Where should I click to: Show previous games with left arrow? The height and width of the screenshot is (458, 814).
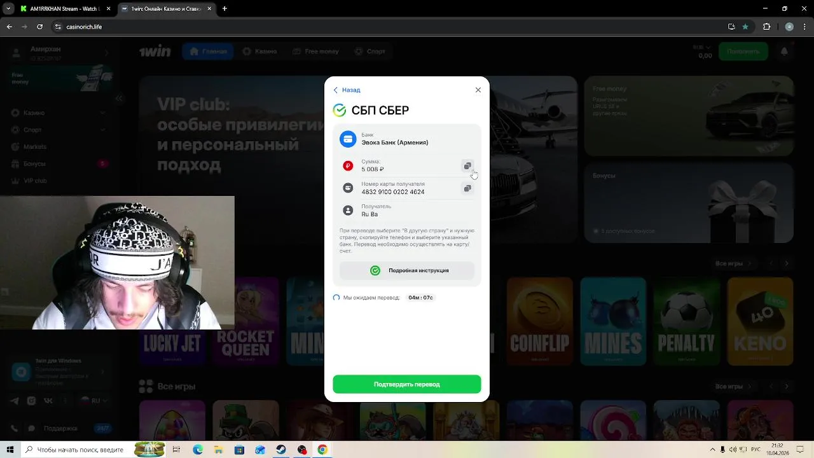click(x=770, y=263)
